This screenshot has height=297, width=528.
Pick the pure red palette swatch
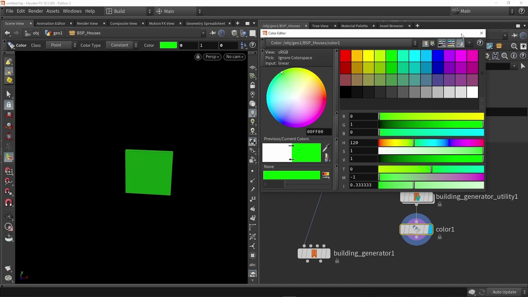(x=345, y=55)
